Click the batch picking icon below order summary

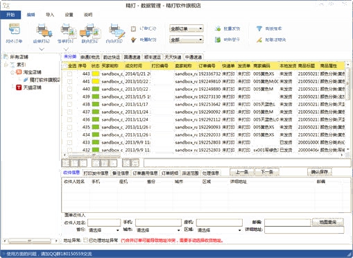point(133,40)
